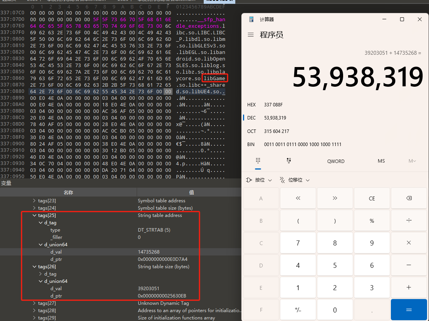Collapse the tags[25] tree node
This screenshot has width=429, height=321.
[x=35, y=215]
